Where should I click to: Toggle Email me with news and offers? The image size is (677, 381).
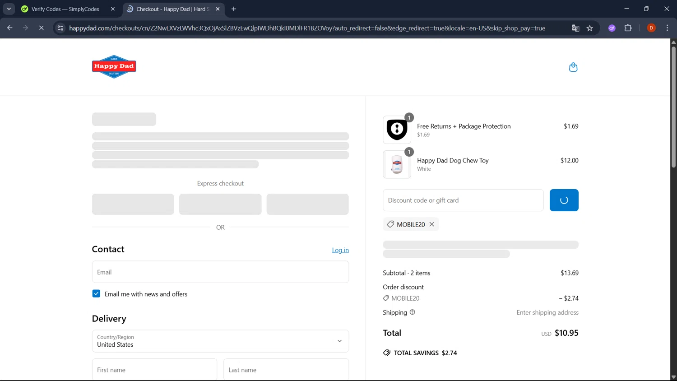coord(96,294)
